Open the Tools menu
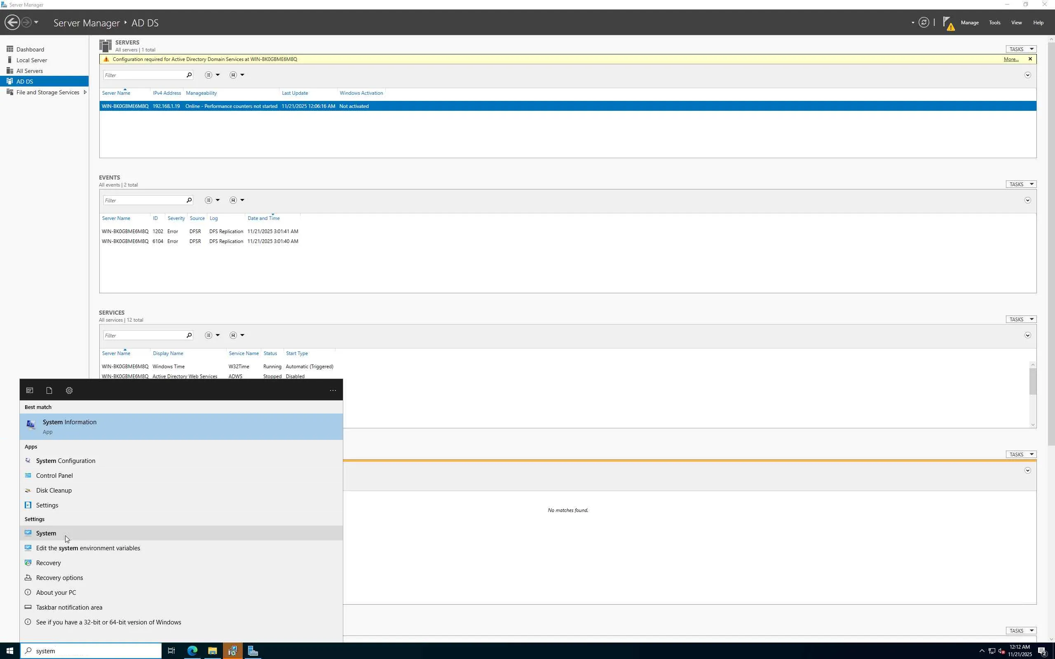Image resolution: width=1055 pixels, height=659 pixels. tap(994, 23)
